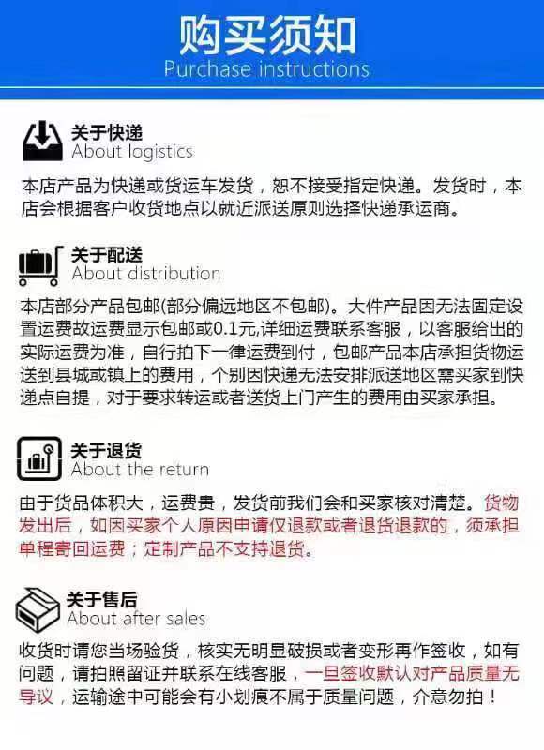Click the open box after-sales icon
The image size is (544, 750).
[37, 609]
